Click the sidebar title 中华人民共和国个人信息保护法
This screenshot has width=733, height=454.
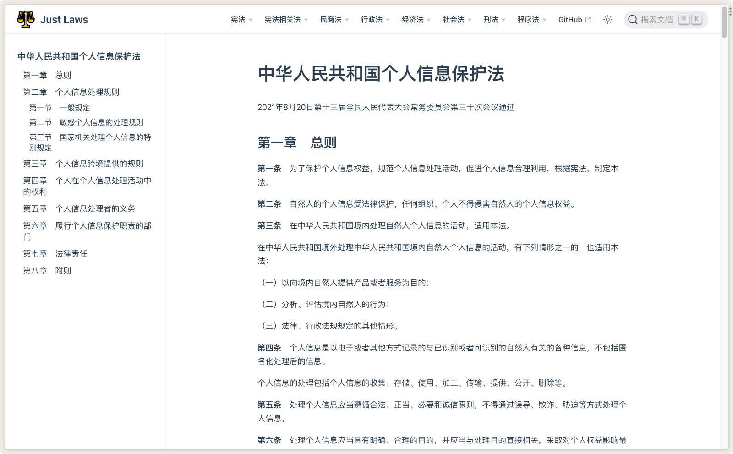tap(80, 56)
